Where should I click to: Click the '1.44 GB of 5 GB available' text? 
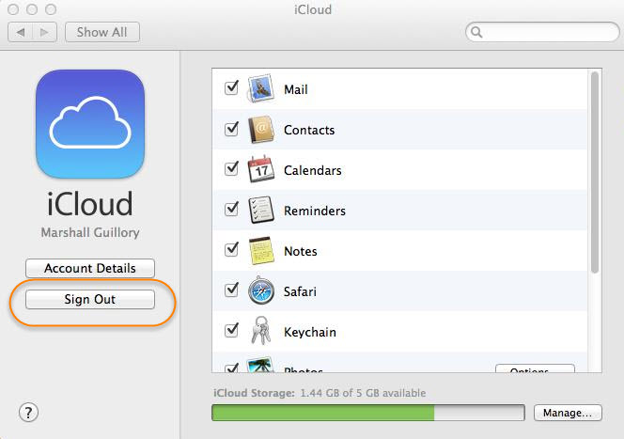tap(363, 393)
